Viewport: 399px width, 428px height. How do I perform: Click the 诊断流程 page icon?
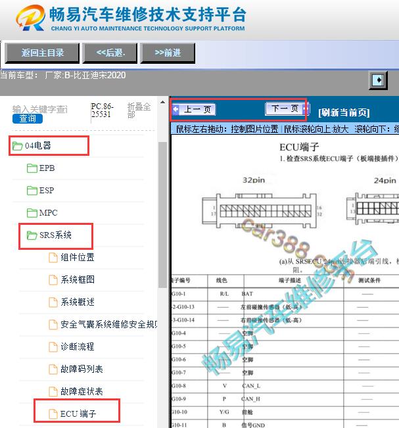point(53,347)
